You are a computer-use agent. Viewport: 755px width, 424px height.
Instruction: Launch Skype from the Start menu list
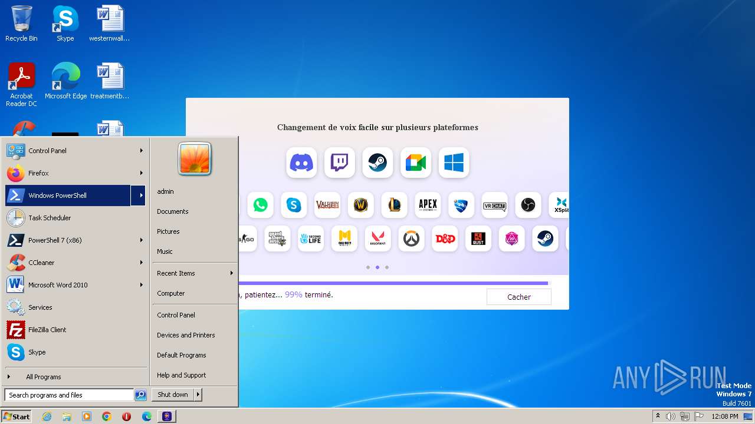75,352
